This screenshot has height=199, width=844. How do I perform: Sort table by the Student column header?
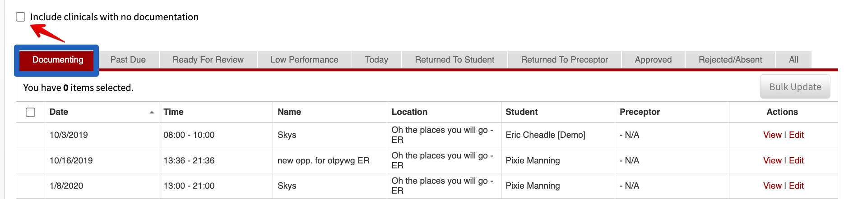point(522,112)
